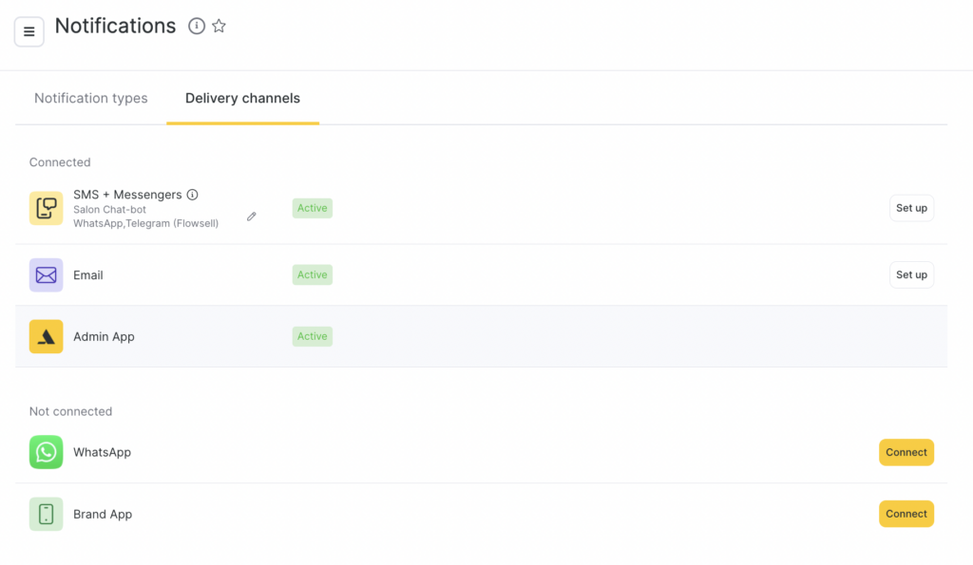Image resolution: width=973 pixels, height=565 pixels.
Task: Click the Email envelope icon
Action: 46,275
